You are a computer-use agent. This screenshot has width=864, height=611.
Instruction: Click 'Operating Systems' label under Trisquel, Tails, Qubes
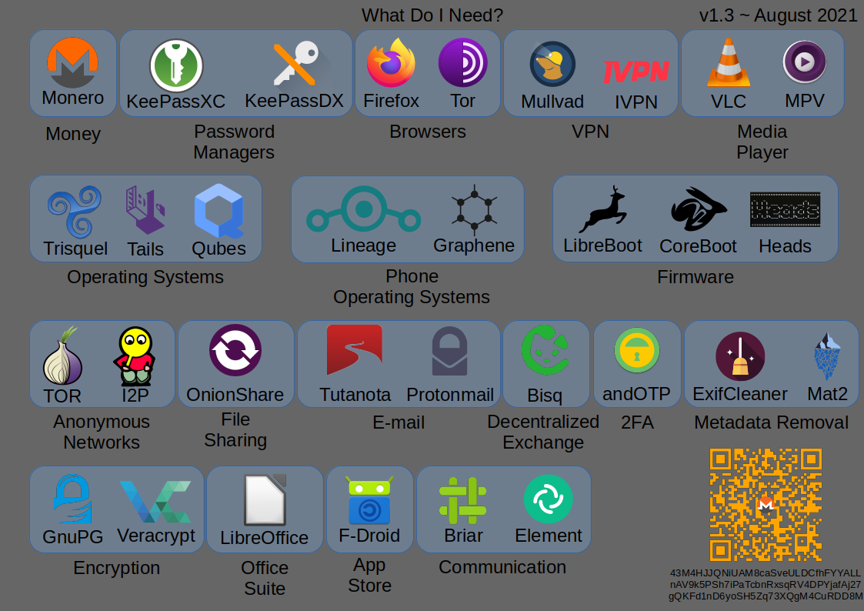pyautogui.click(x=145, y=277)
